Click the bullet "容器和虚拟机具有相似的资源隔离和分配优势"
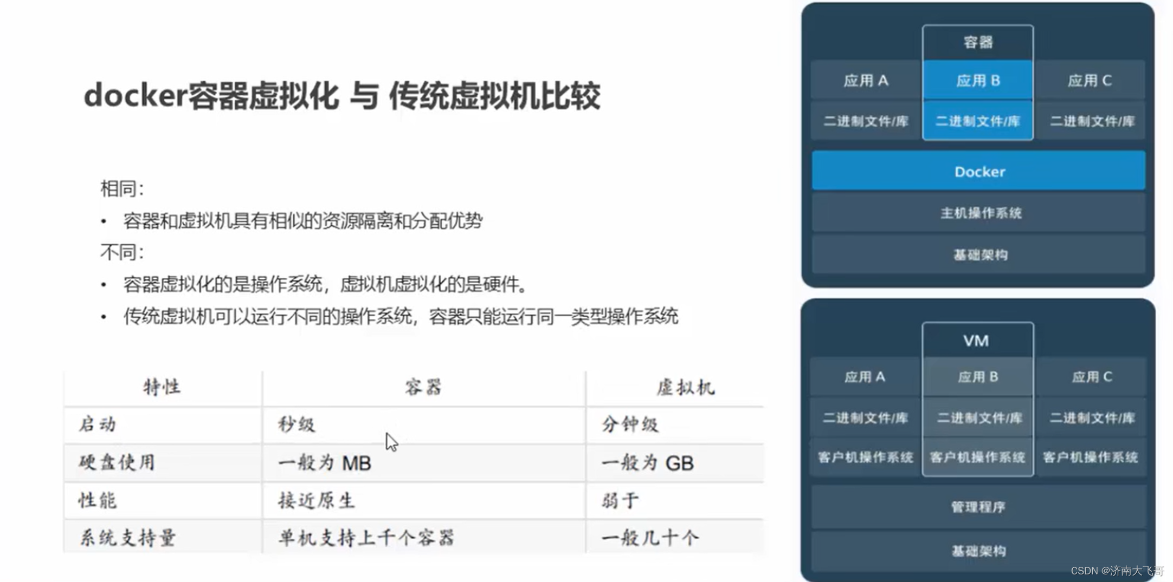Image resolution: width=1173 pixels, height=582 pixels. (303, 221)
